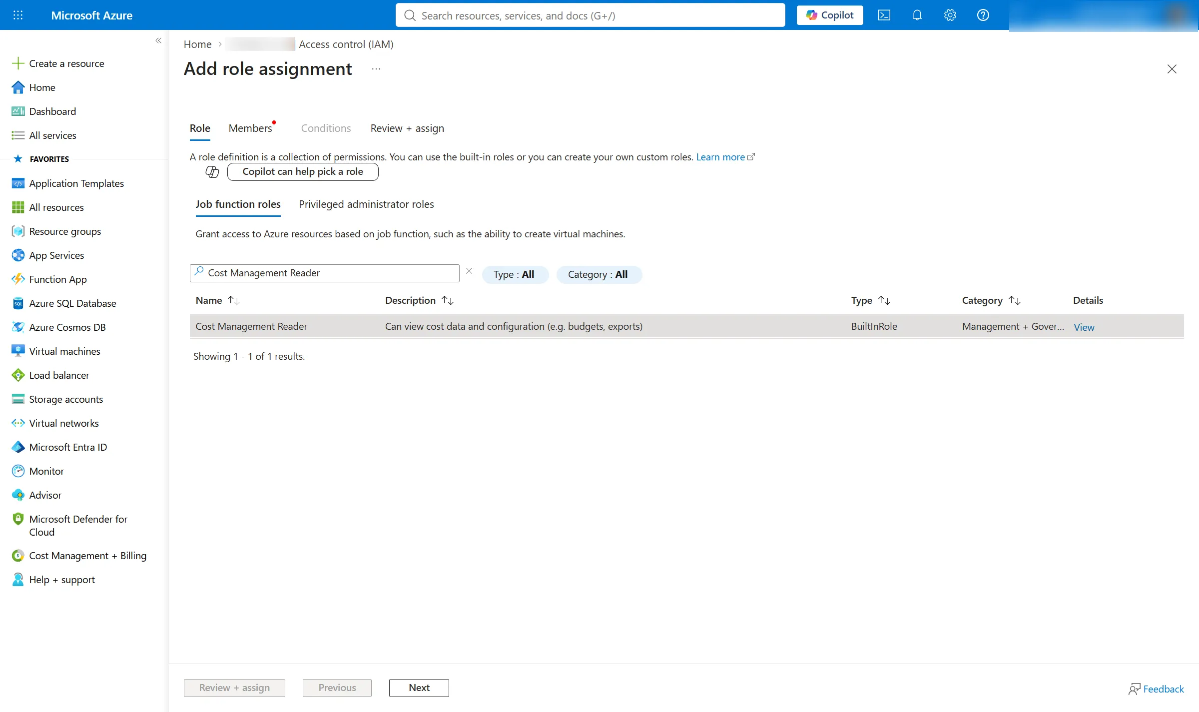Screen dimensions: 1199x712
Task: Open the Category : All filter
Action: point(599,274)
